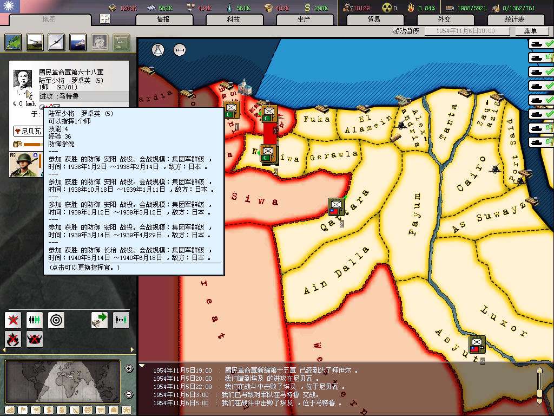
Task: Toggle the dollar sign economic map mode
Action: tap(48, 409)
